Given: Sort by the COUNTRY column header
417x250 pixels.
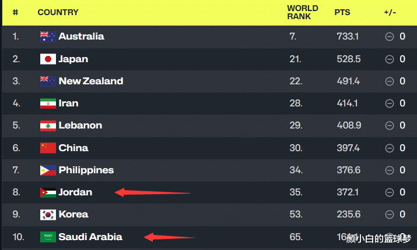Looking at the screenshot, I should (x=58, y=12).
